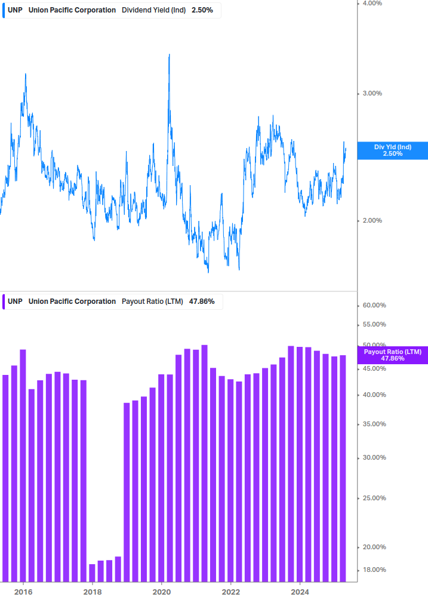Click the 4.00% dividend yield axis label
The width and height of the screenshot is (428, 600).
pos(372,4)
